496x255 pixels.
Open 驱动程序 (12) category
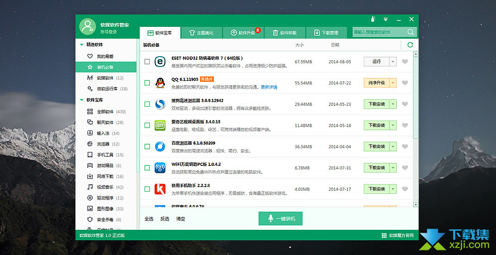tap(105, 198)
